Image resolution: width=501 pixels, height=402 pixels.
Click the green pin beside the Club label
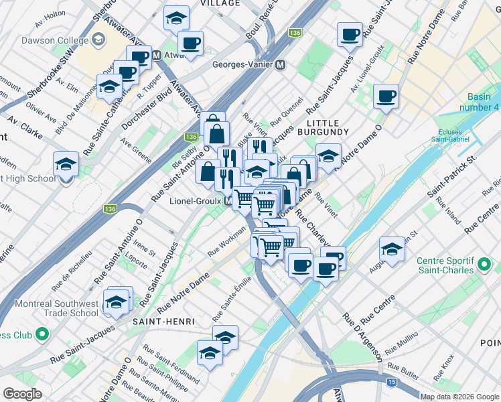pos(42,335)
